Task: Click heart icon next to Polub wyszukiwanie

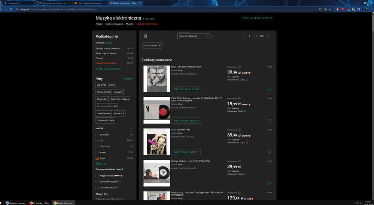Action: pyautogui.click(x=243, y=18)
